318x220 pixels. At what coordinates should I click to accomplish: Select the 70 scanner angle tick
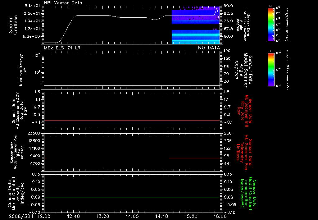click(x=226, y=74)
